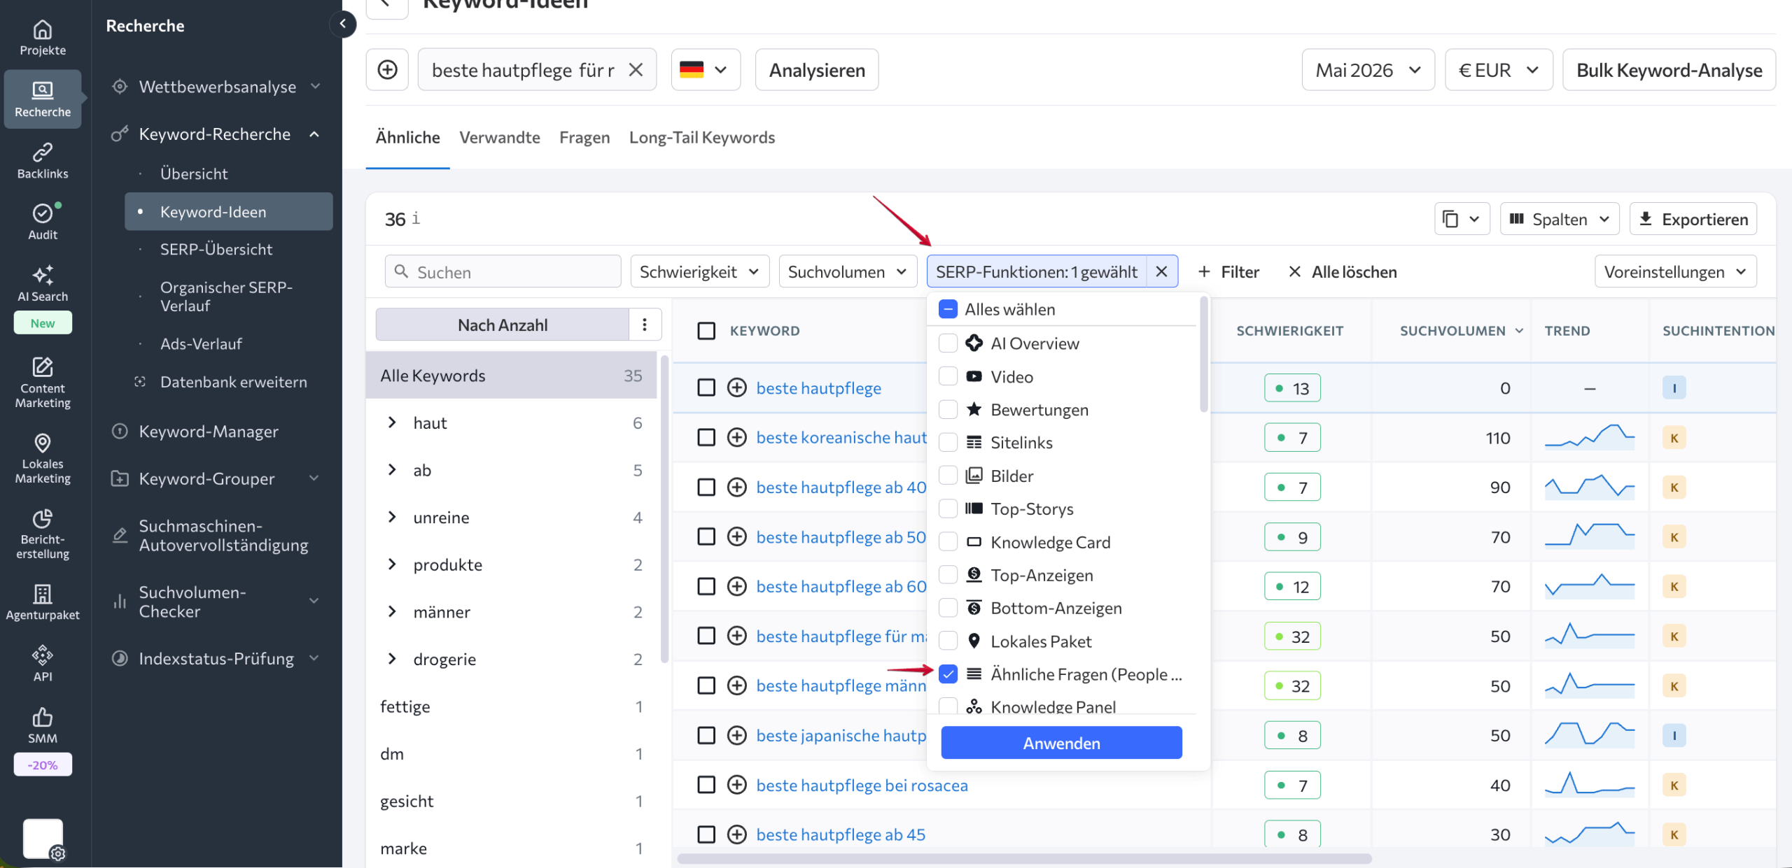The image size is (1792, 868).
Task: Collapse the Recherche side panel arrow
Action: (342, 24)
